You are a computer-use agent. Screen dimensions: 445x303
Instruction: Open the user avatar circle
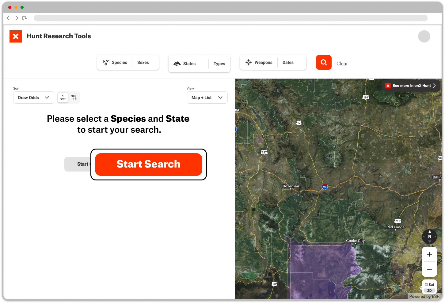coord(424,36)
